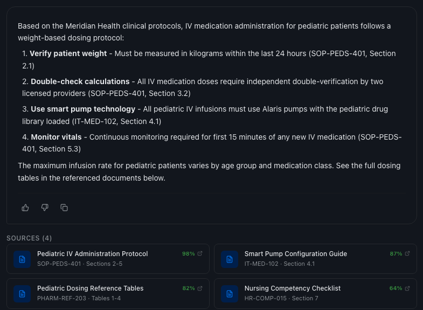Click the Smart Pump Configuration Guide document icon
The width and height of the screenshot is (423, 310).
pos(230,259)
